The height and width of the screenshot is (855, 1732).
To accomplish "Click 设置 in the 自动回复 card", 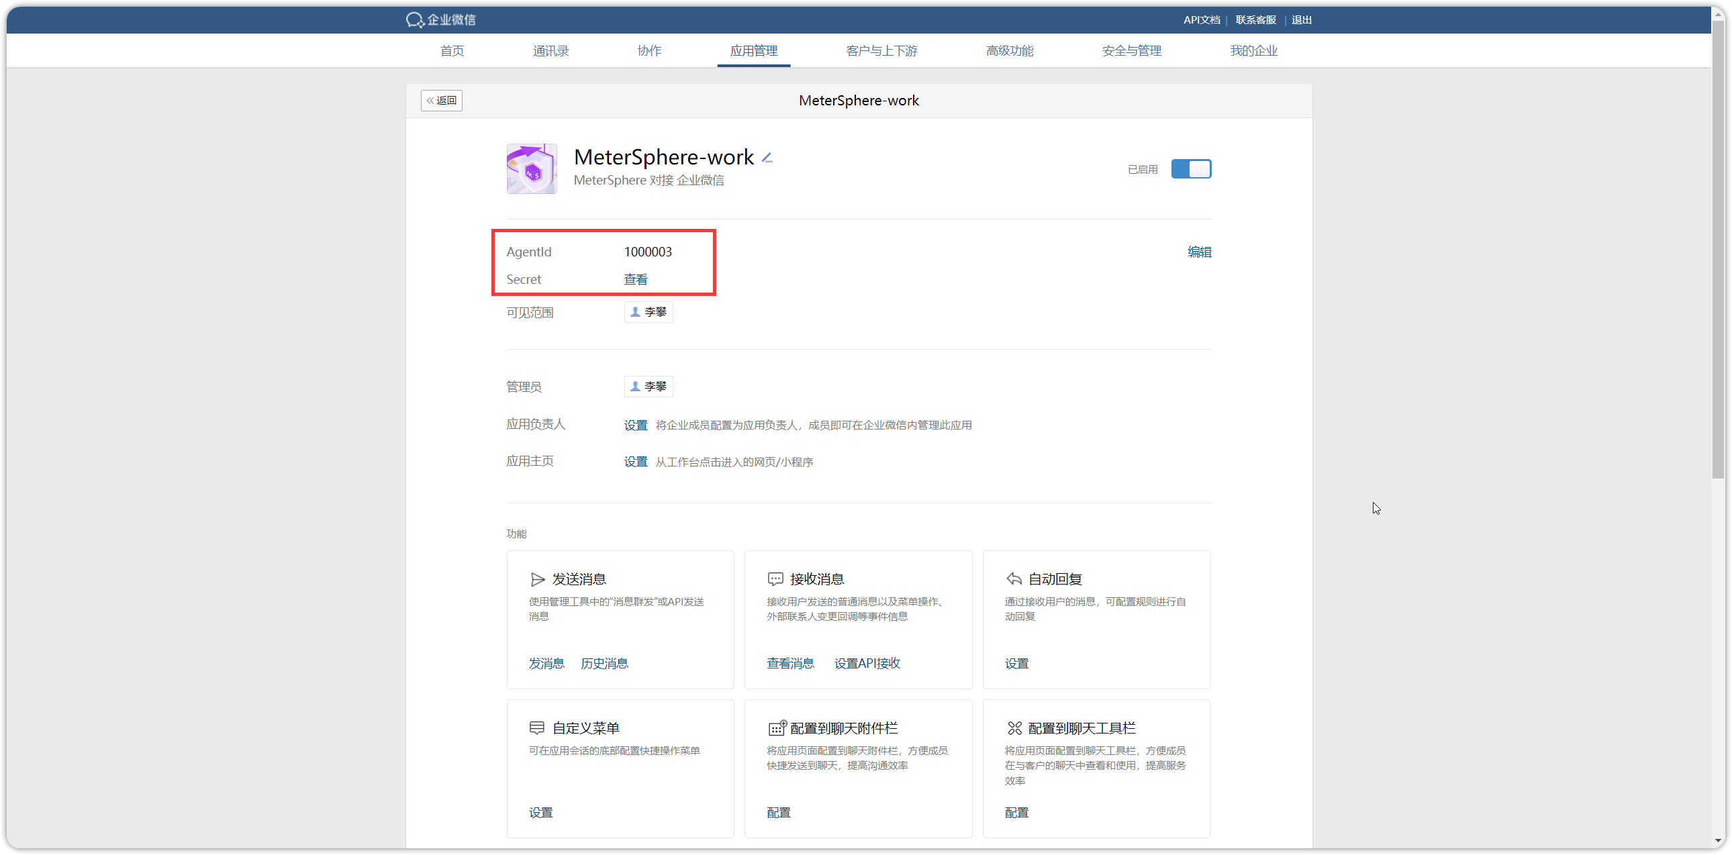I will (x=1016, y=664).
